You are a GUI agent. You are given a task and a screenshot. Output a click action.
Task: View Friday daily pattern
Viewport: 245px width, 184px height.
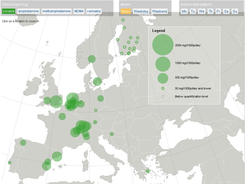tap(218, 11)
